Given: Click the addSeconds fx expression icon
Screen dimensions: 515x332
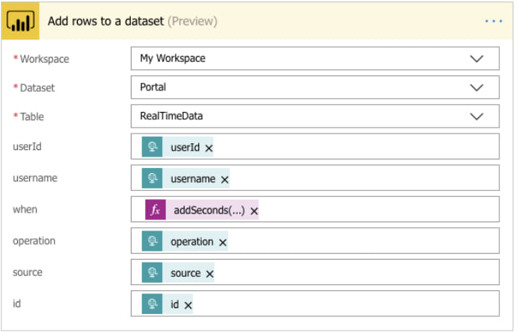Looking at the screenshot, I should (x=155, y=210).
